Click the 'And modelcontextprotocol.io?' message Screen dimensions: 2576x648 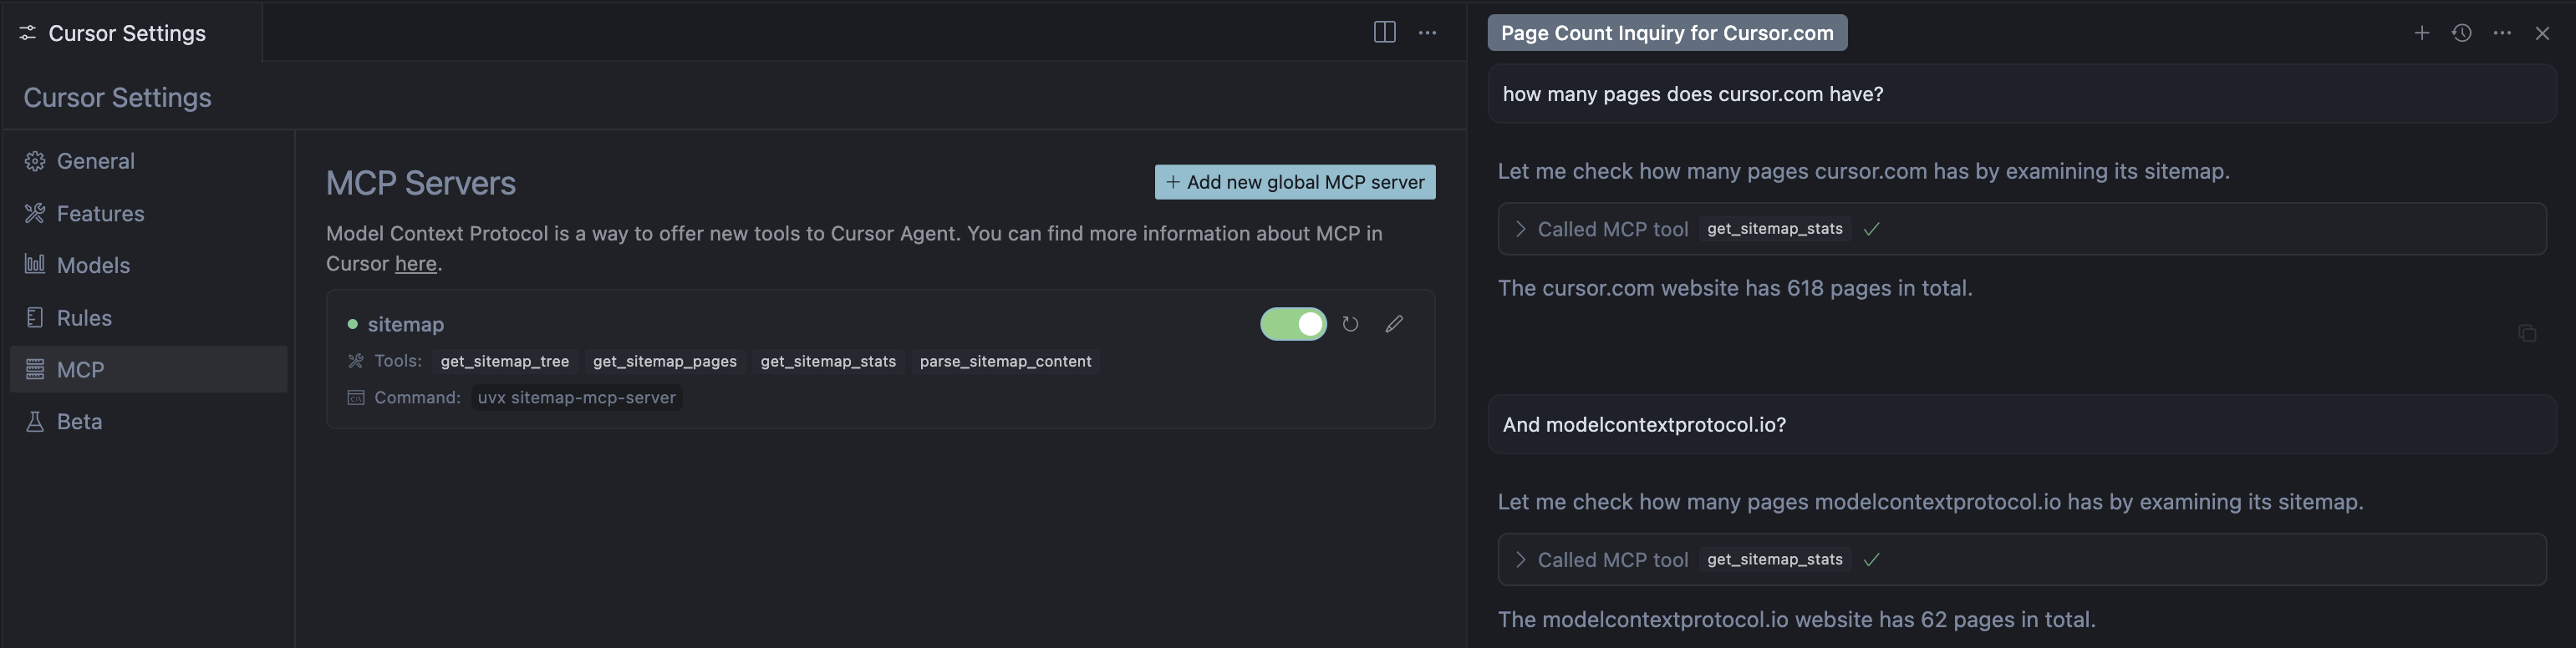tap(2021, 424)
